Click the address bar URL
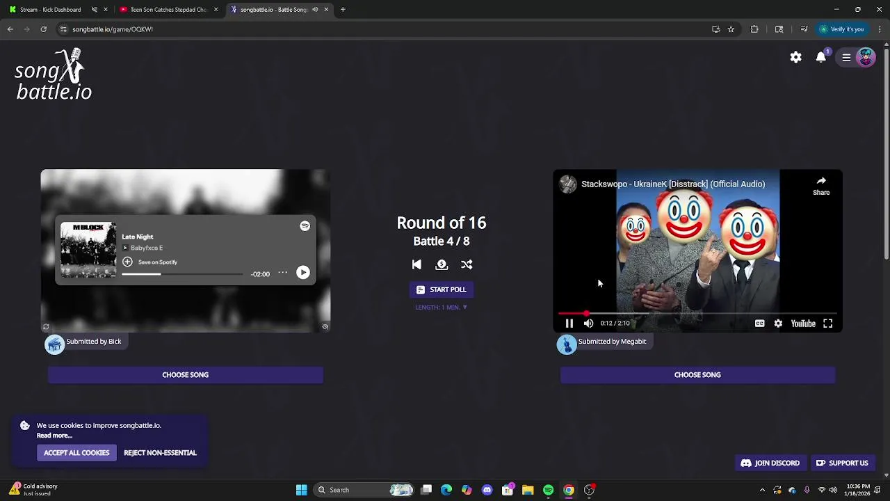 pyautogui.click(x=113, y=29)
